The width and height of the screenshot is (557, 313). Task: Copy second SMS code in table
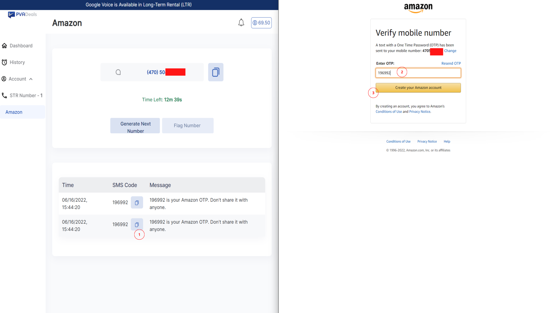[x=137, y=225]
